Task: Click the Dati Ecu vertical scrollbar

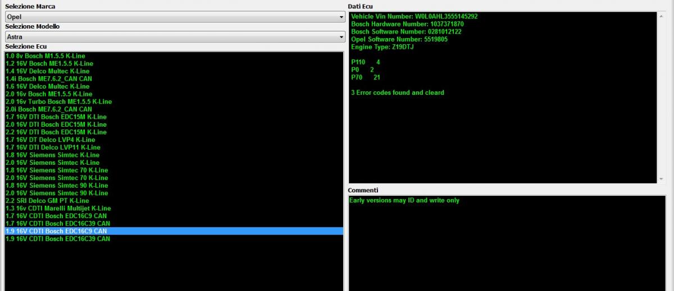Action: pos(661,97)
